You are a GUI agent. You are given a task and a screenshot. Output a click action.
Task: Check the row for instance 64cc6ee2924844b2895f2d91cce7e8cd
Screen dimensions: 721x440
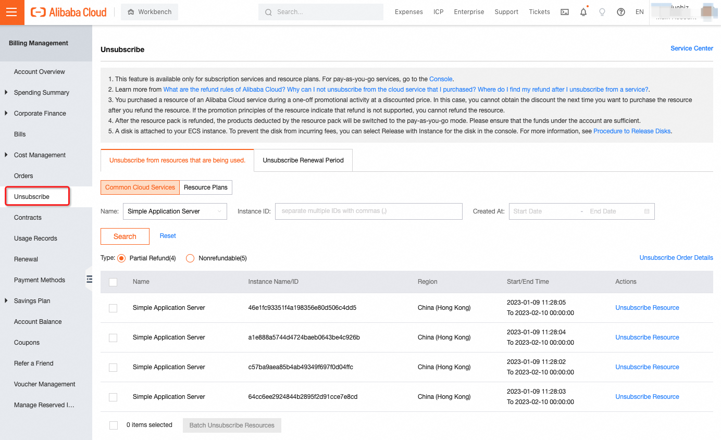pos(113,397)
